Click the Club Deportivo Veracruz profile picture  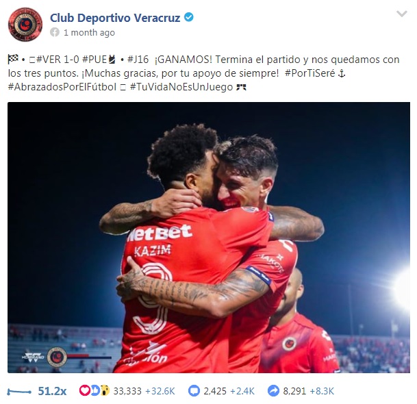click(x=25, y=25)
